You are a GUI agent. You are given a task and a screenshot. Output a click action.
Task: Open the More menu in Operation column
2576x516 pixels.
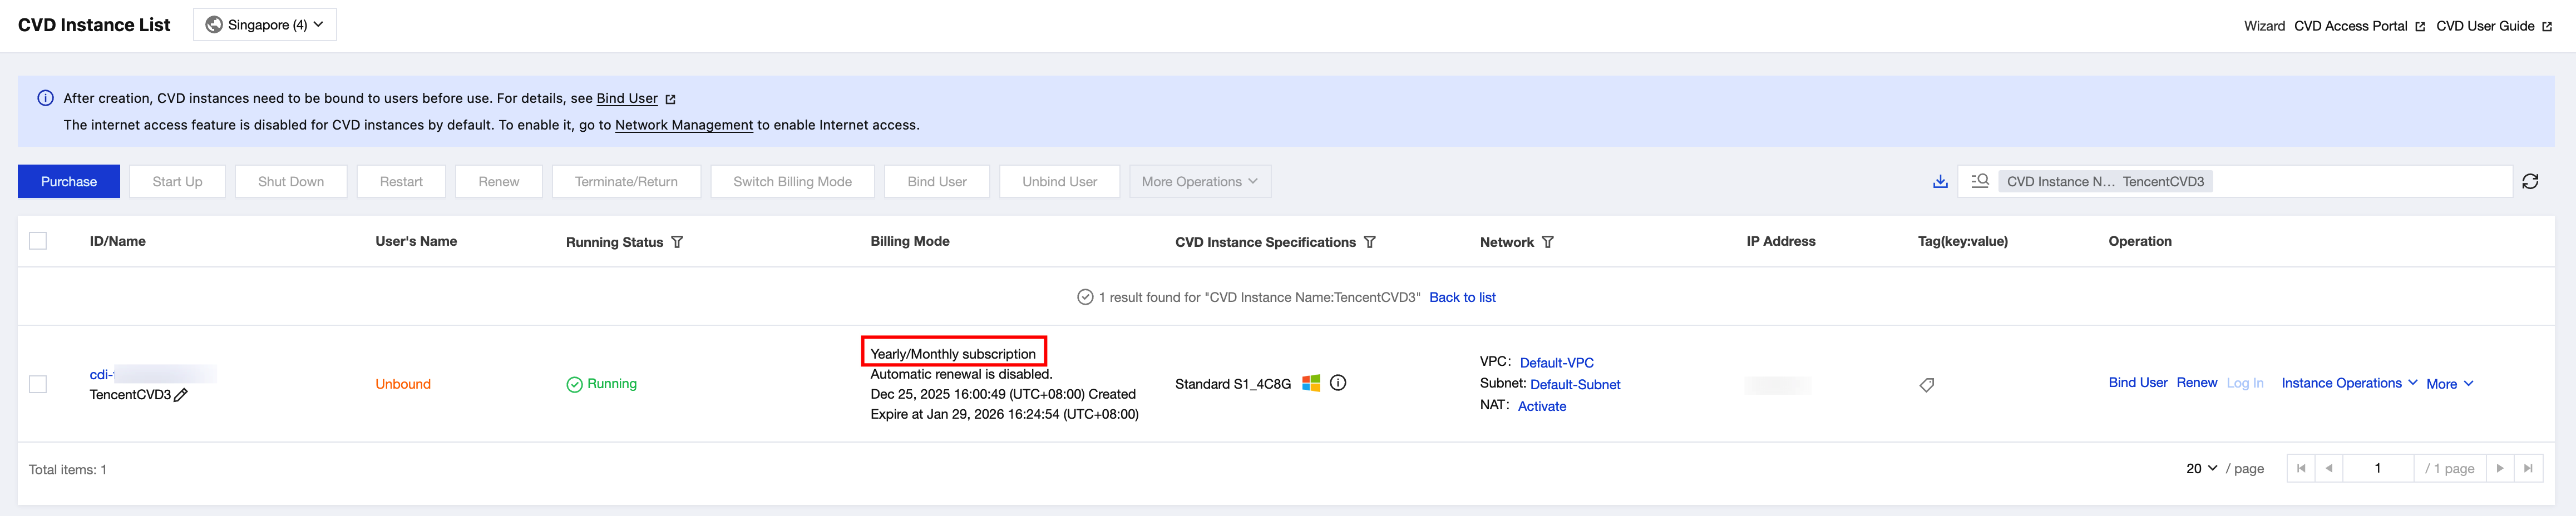[2450, 384]
